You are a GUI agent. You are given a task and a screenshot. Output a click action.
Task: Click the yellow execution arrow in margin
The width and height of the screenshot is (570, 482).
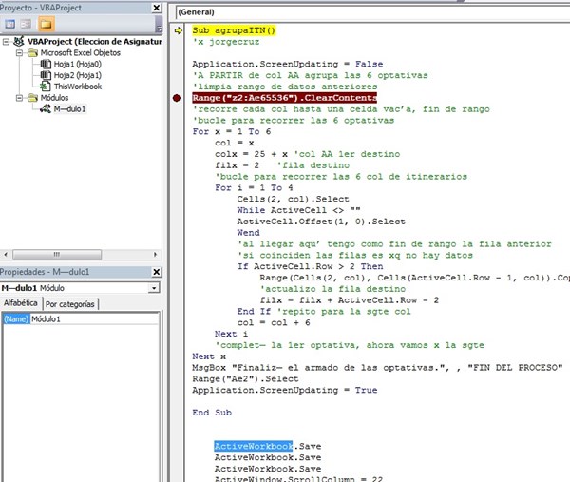point(178,30)
